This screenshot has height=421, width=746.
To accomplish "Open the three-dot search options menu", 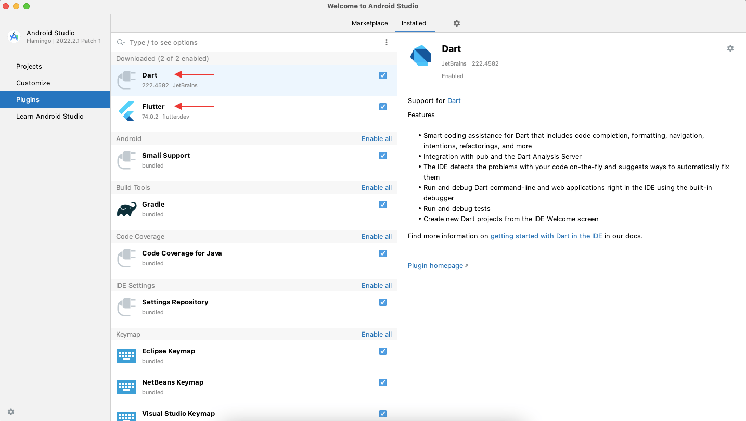I will [386, 42].
